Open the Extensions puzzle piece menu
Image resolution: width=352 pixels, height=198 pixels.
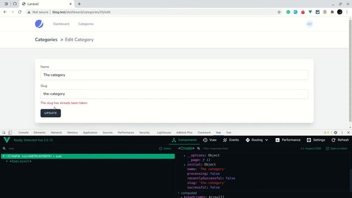[332, 12]
